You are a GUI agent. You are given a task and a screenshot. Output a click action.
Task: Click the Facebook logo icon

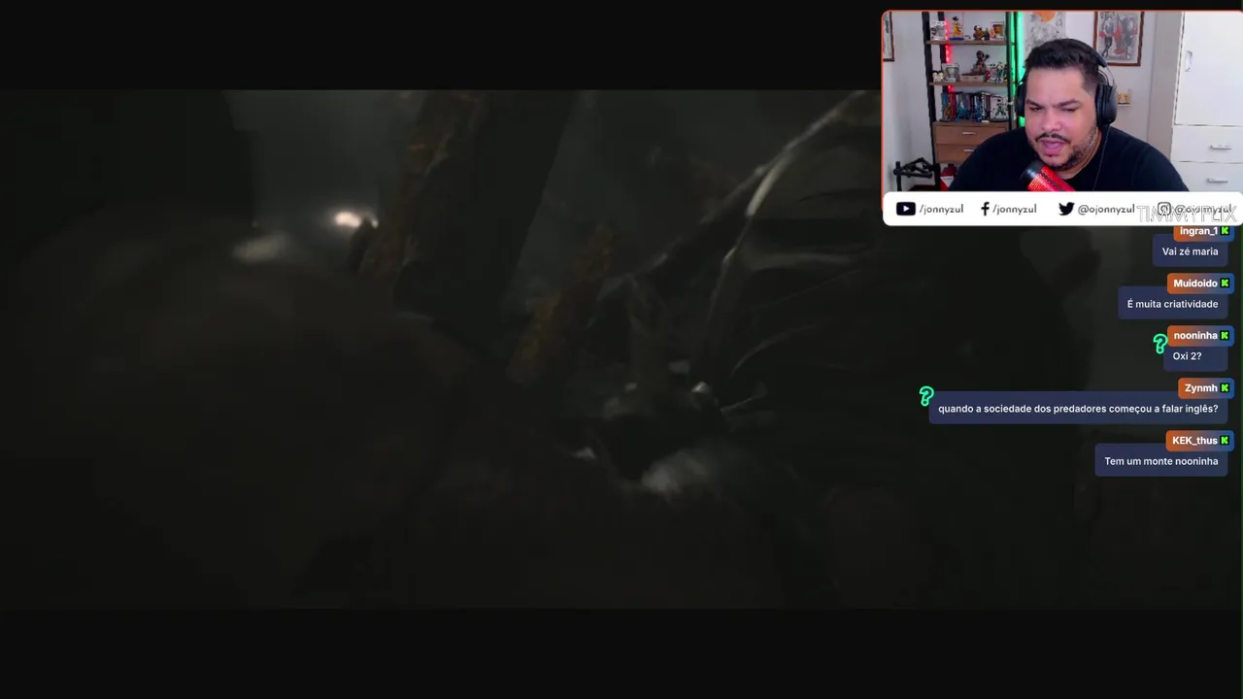[985, 209]
